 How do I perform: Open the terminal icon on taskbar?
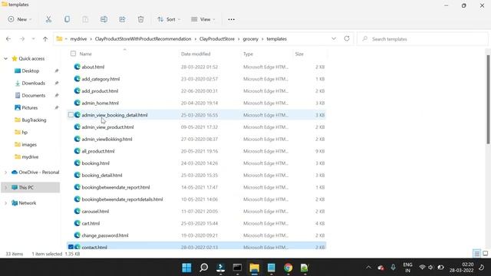pos(237,268)
